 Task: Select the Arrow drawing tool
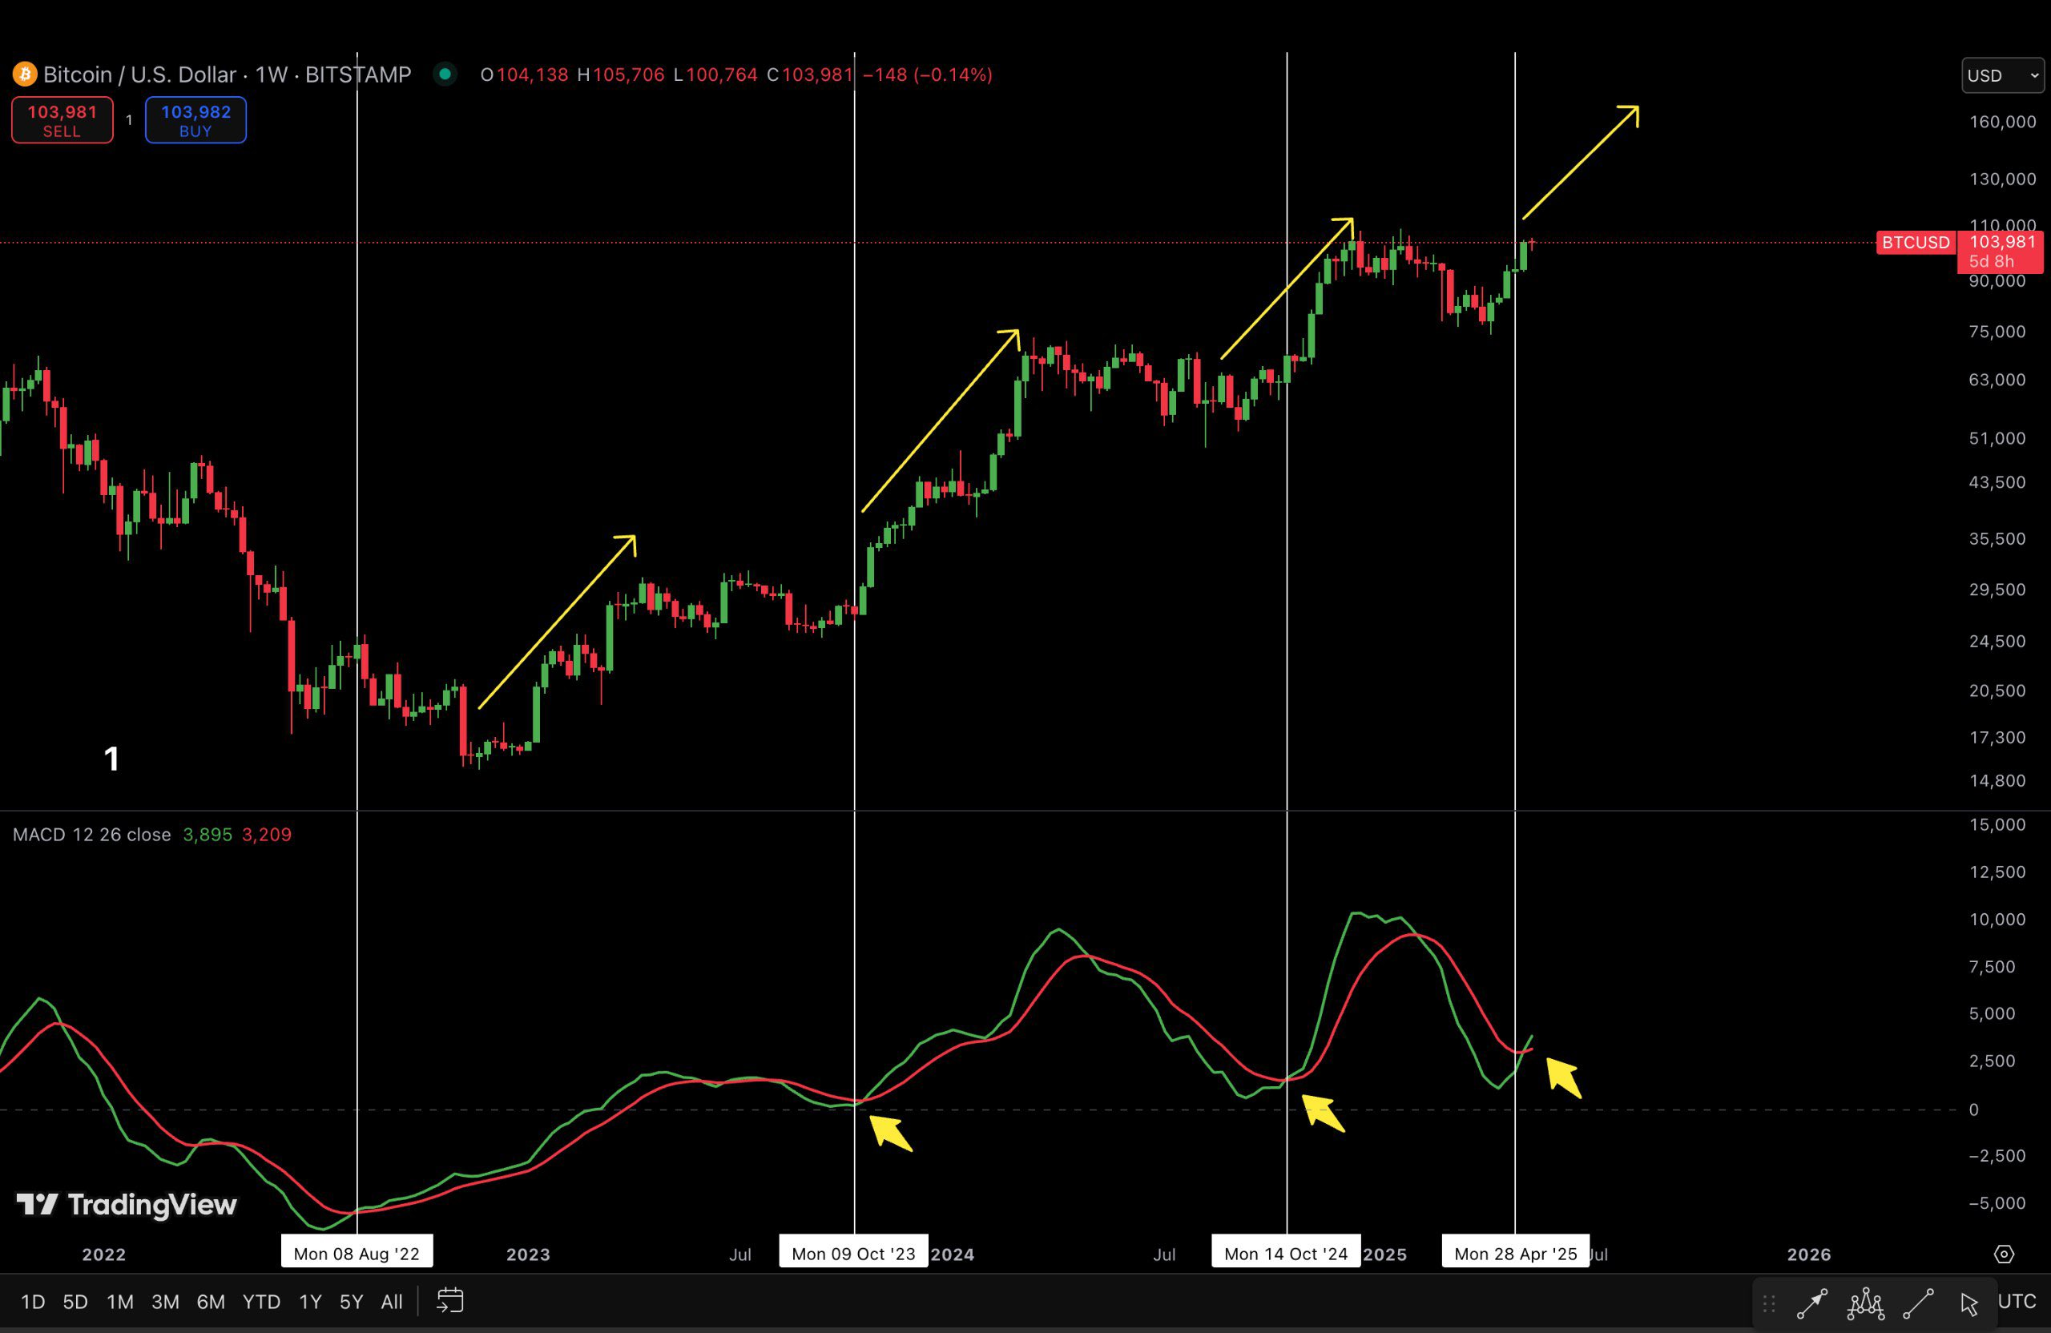(x=1811, y=1303)
